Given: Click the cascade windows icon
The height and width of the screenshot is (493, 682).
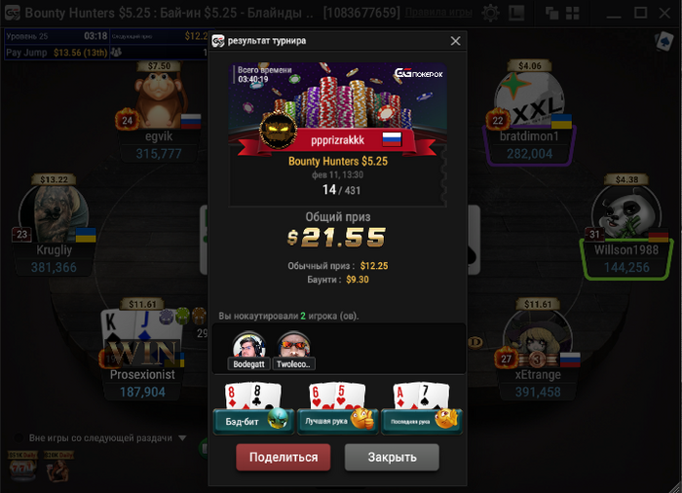Looking at the screenshot, I should (x=552, y=13).
